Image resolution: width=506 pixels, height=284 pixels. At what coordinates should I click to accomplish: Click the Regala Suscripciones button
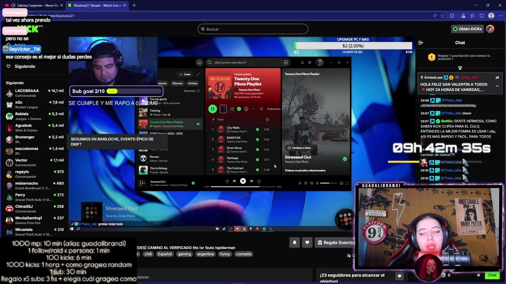(336, 243)
